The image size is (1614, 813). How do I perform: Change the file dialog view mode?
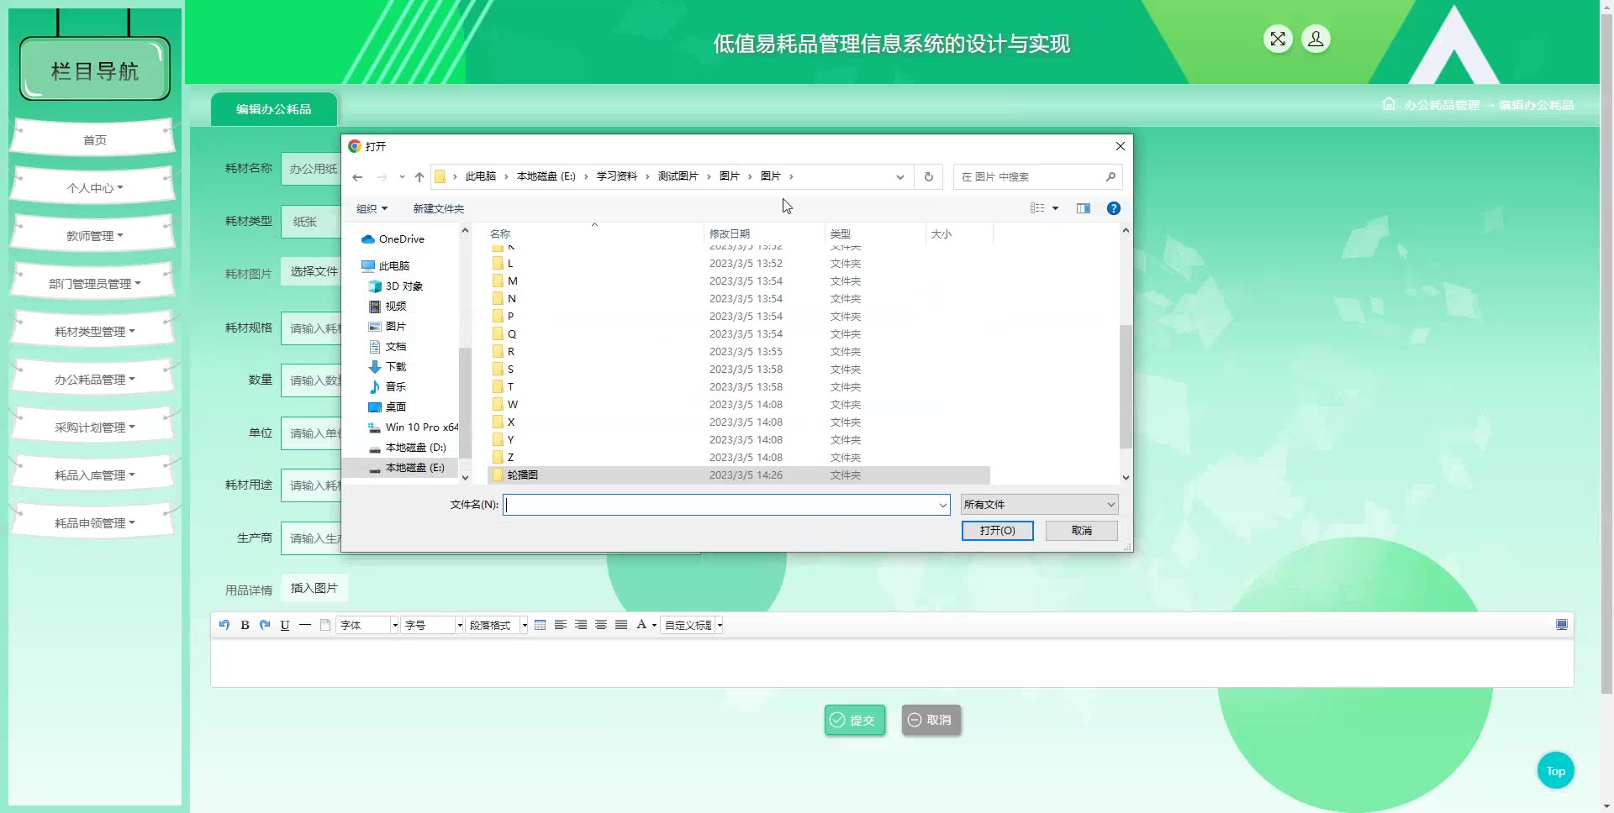coord(1038,208)
